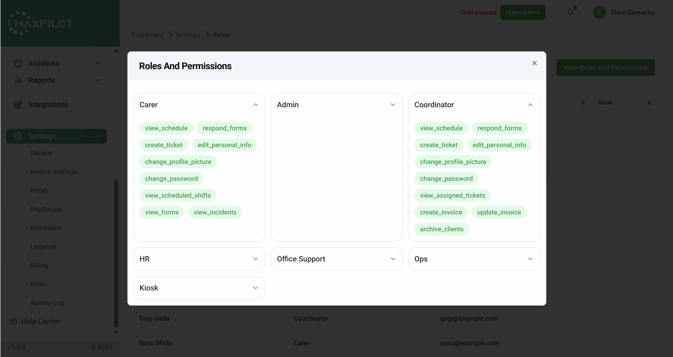Close the Roles And Permissions dialog
673x357 pixels.
[x=534, y=63]
